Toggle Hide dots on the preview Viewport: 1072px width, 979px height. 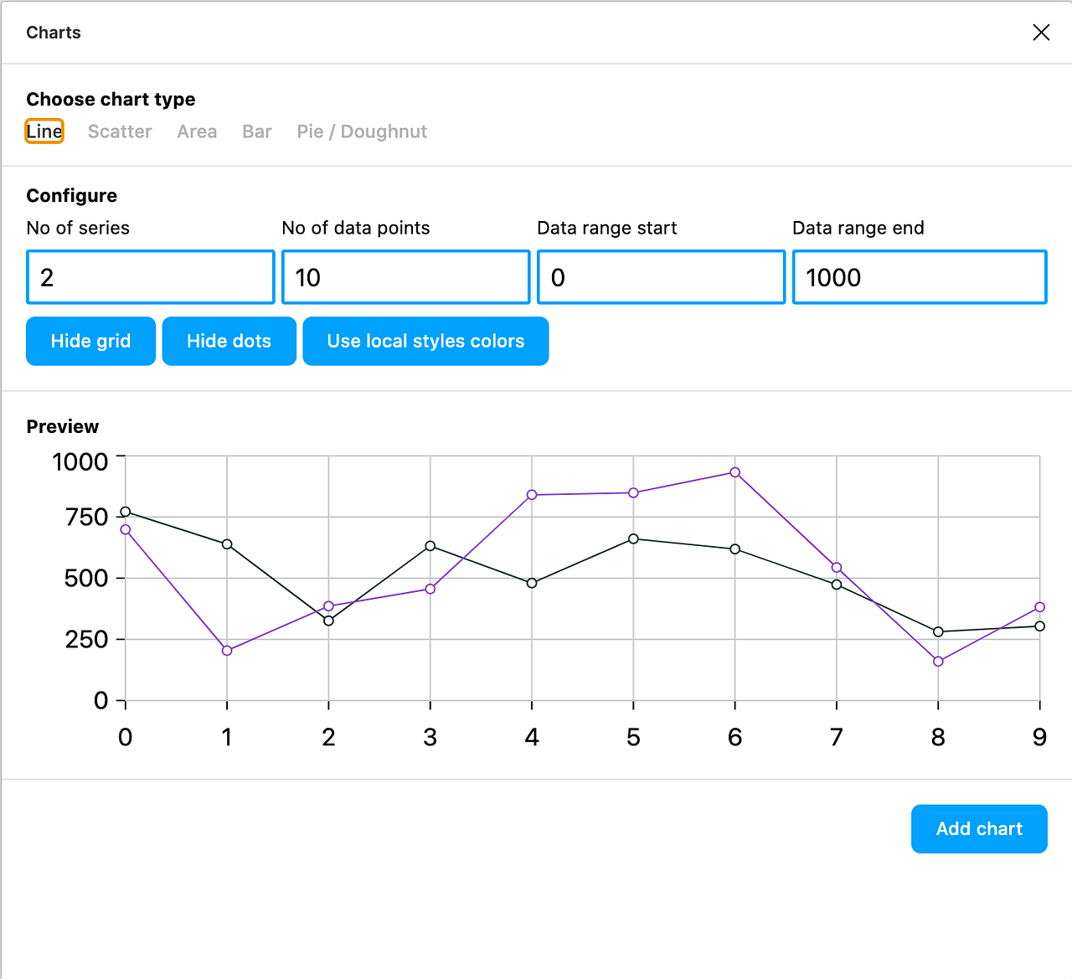pos(229,341)
